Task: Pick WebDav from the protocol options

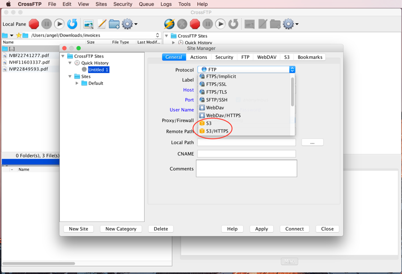Action: coord(215,108)
